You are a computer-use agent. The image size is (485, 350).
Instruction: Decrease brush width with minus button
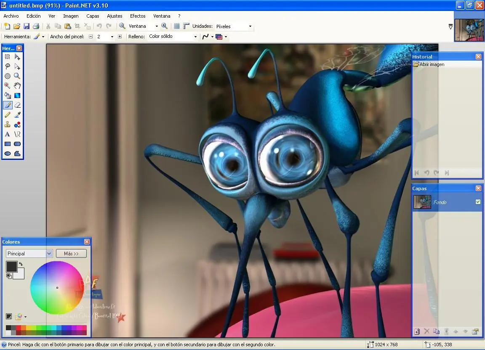click(91, 37)
